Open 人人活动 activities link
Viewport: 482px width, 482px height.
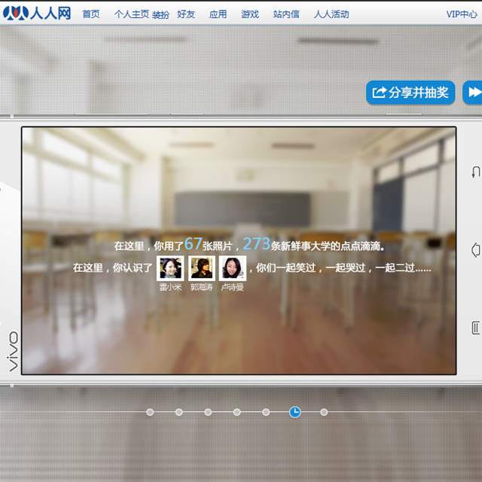(331, 14)
